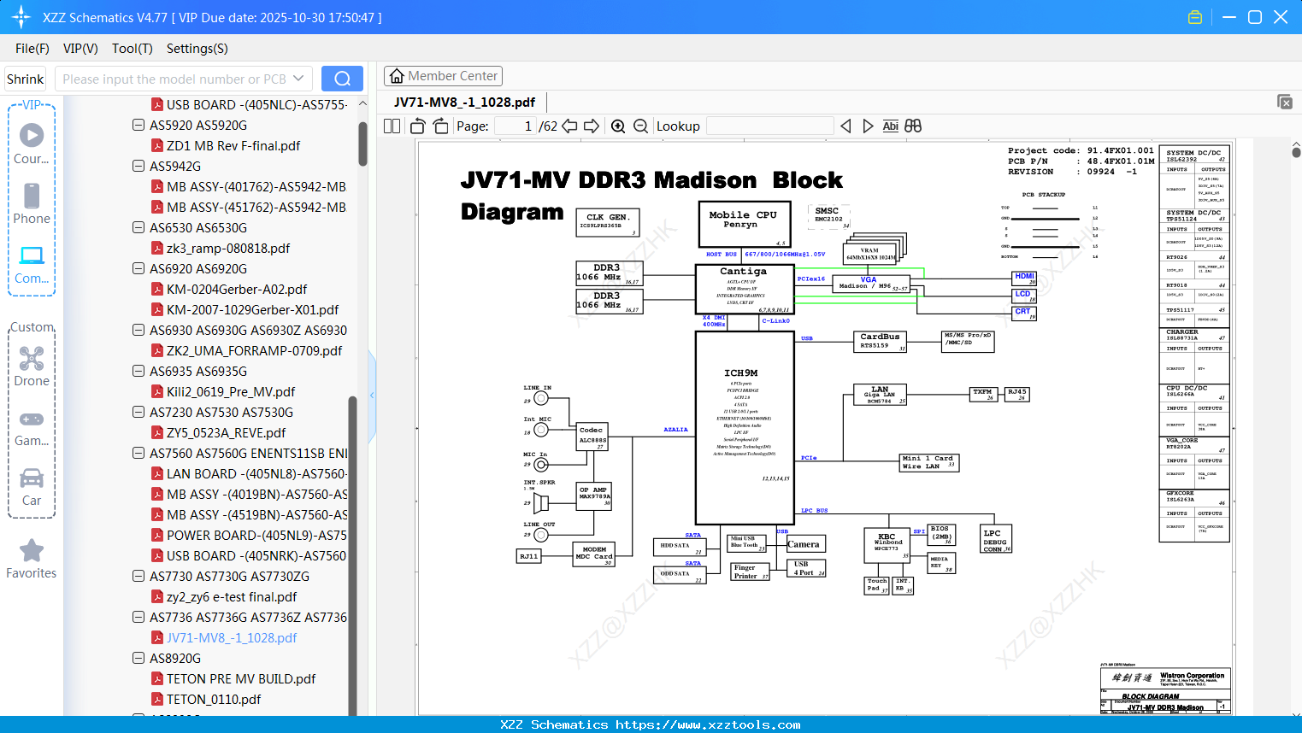
Task: Click PDF icon beside ZY5_0523A_REVE.pdf
Action: [157, 432]
